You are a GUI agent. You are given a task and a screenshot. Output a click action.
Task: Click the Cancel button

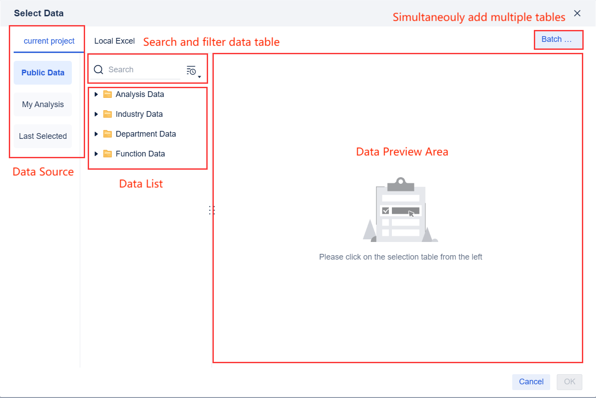531,382
